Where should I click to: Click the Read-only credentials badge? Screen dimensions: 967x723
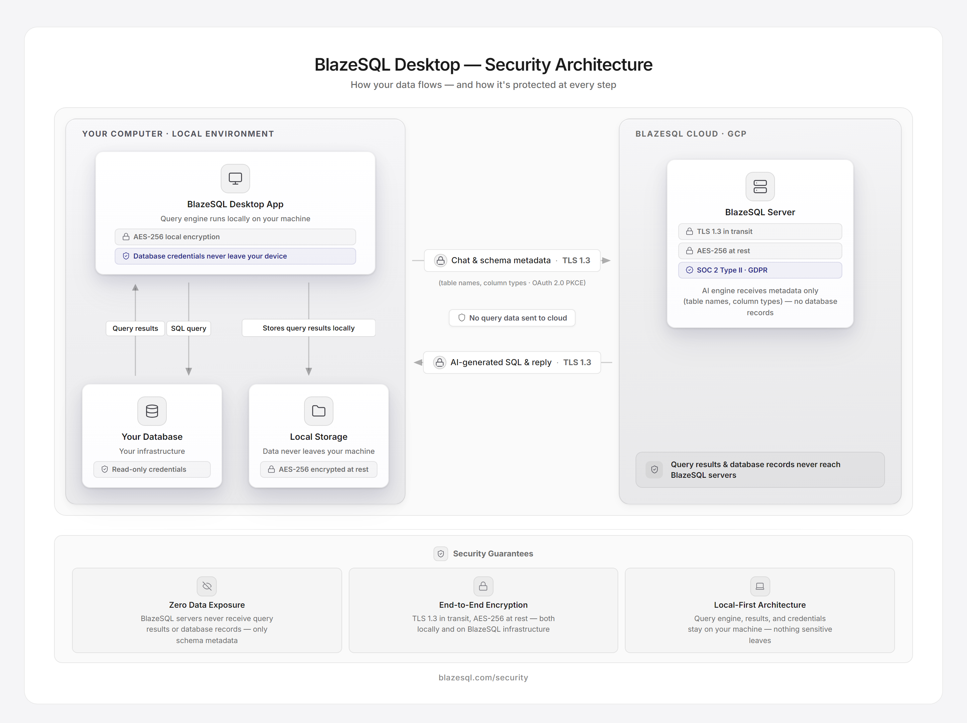click(x=152, y=469)
